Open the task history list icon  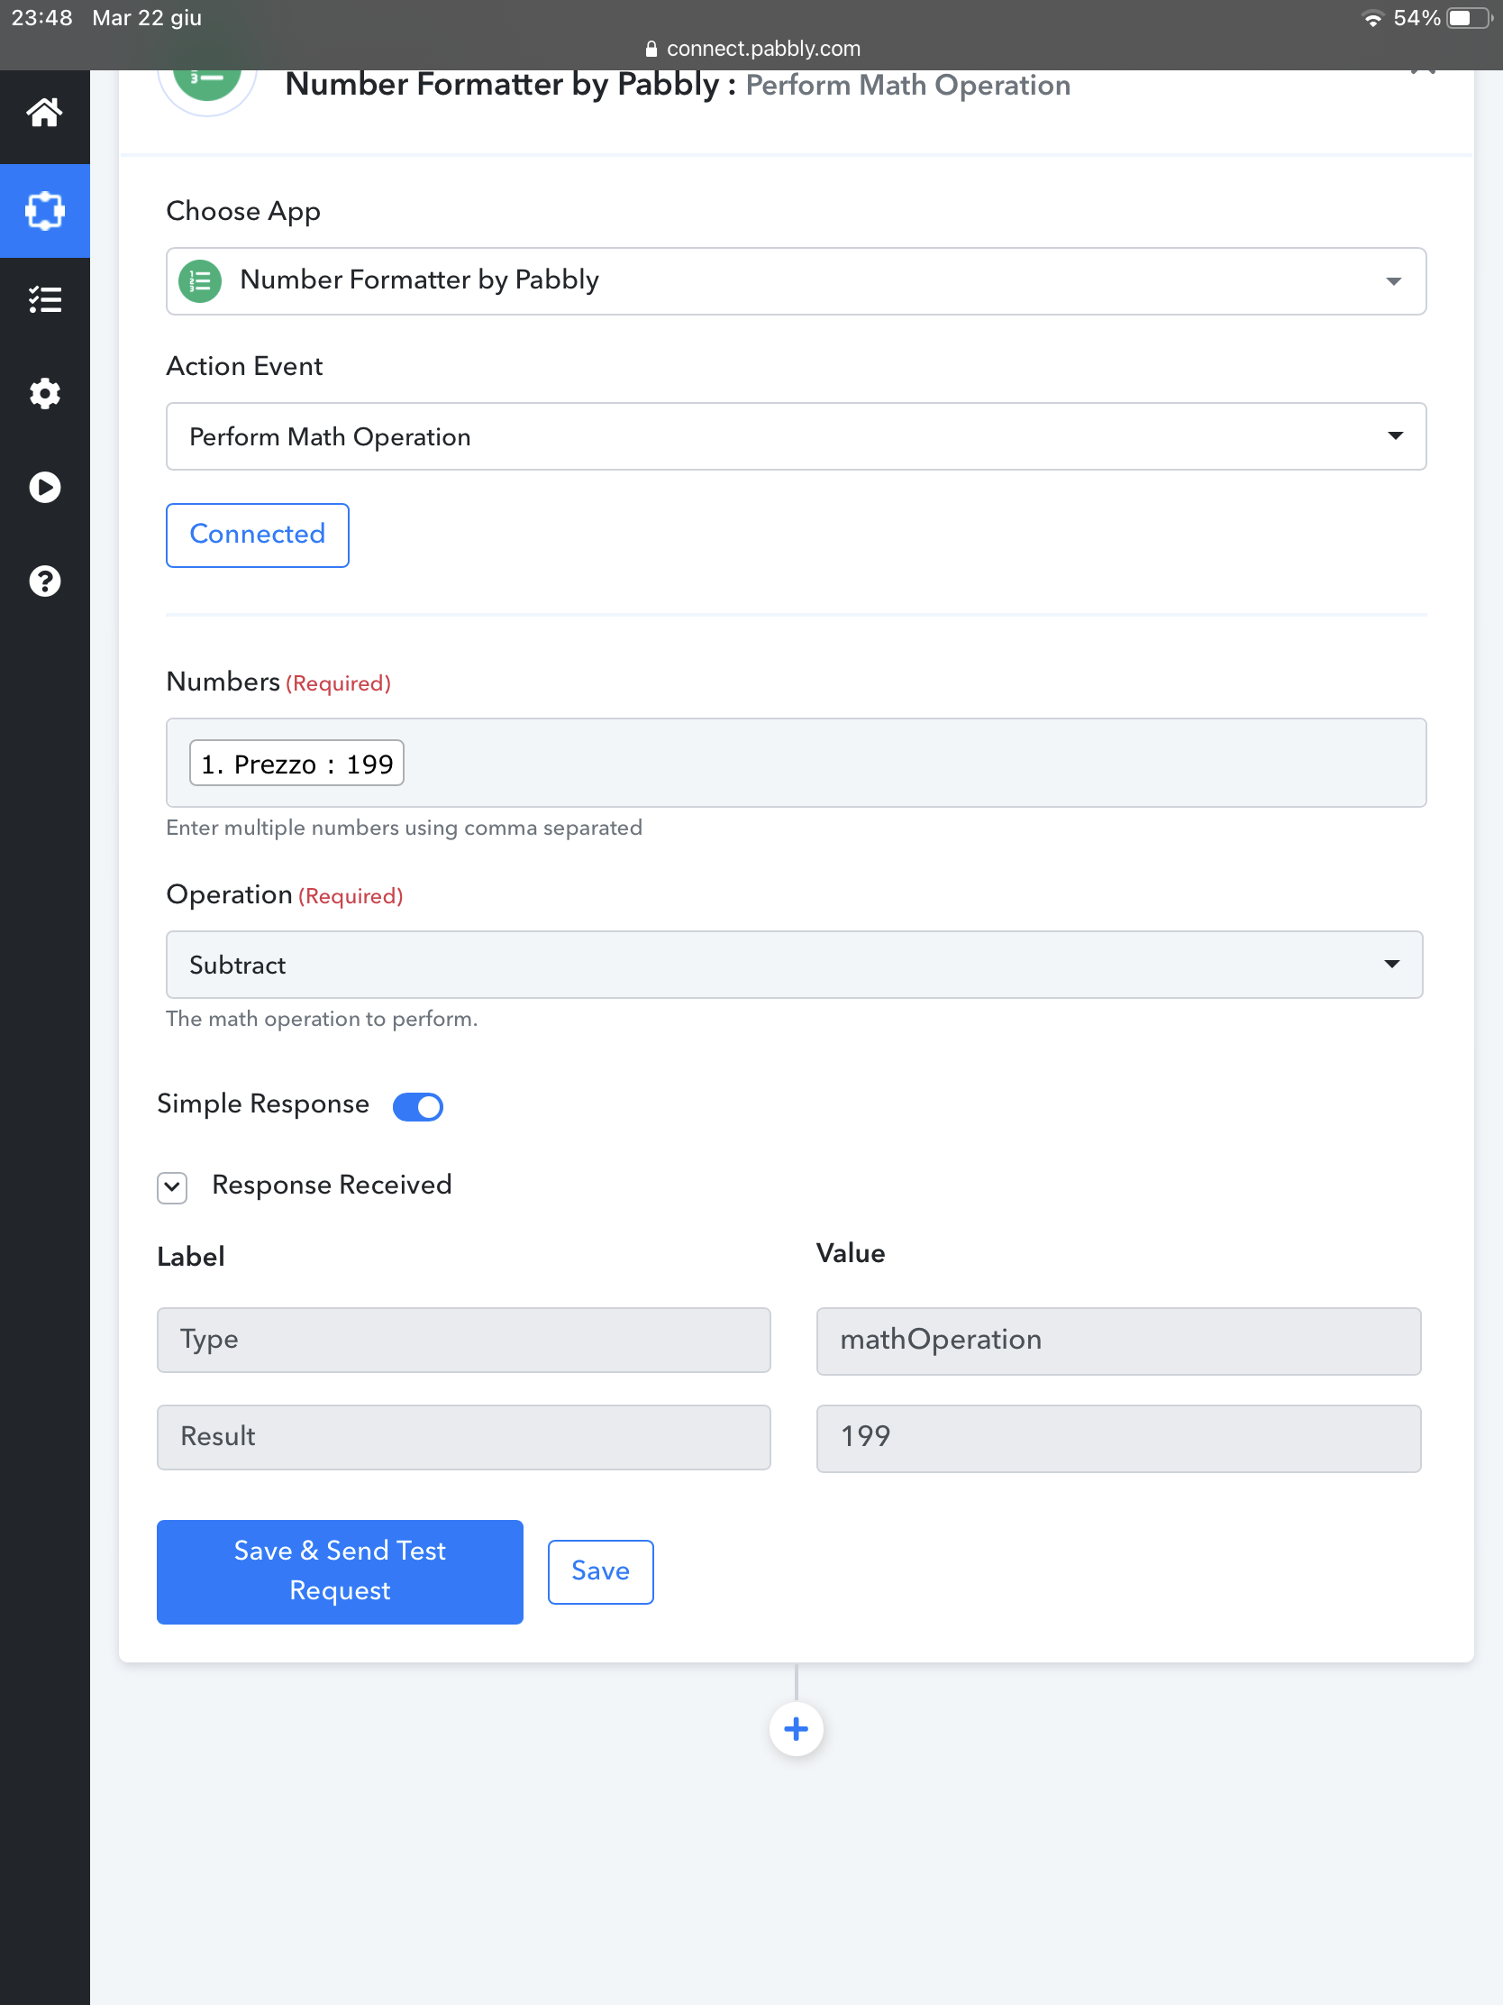pyautogui.click(x=44, y=299)
